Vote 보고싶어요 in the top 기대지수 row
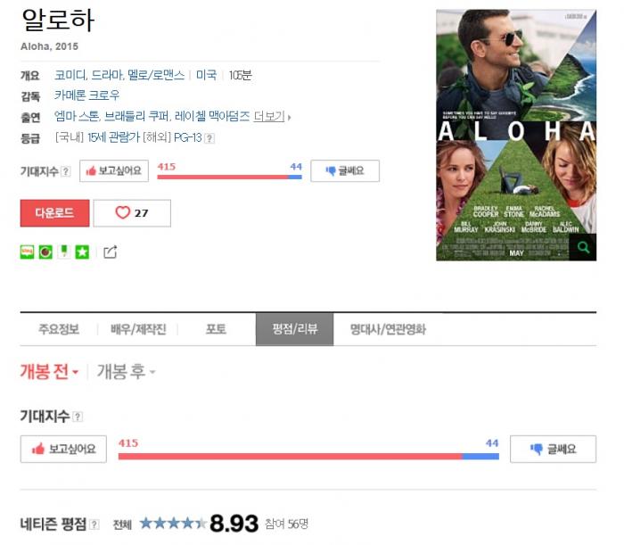 point(114,170)
